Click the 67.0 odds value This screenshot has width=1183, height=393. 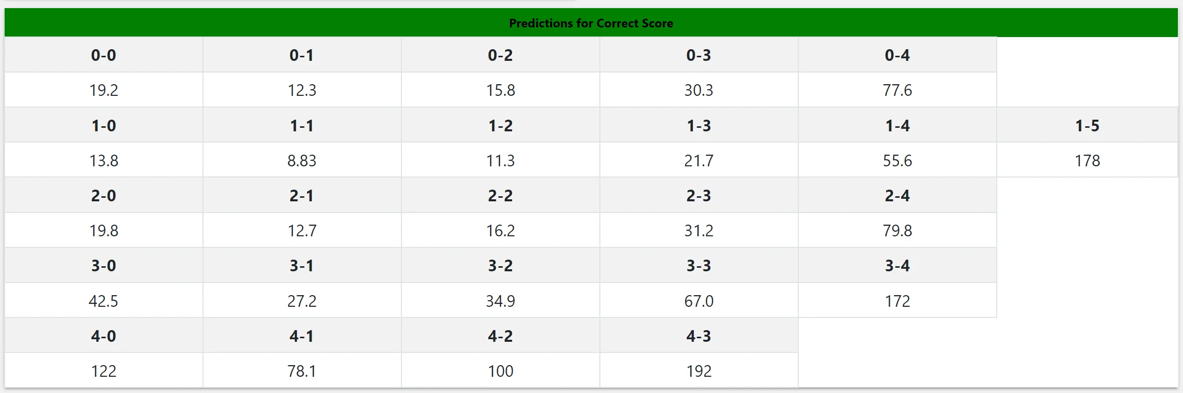[x=699, y=301]
